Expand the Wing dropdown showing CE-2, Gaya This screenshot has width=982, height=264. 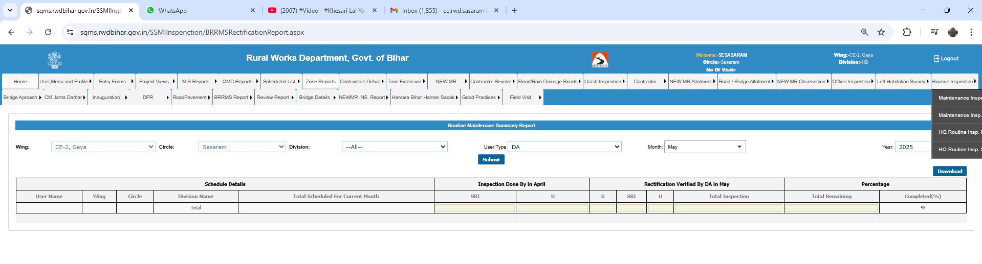click(x=103, y=147)
